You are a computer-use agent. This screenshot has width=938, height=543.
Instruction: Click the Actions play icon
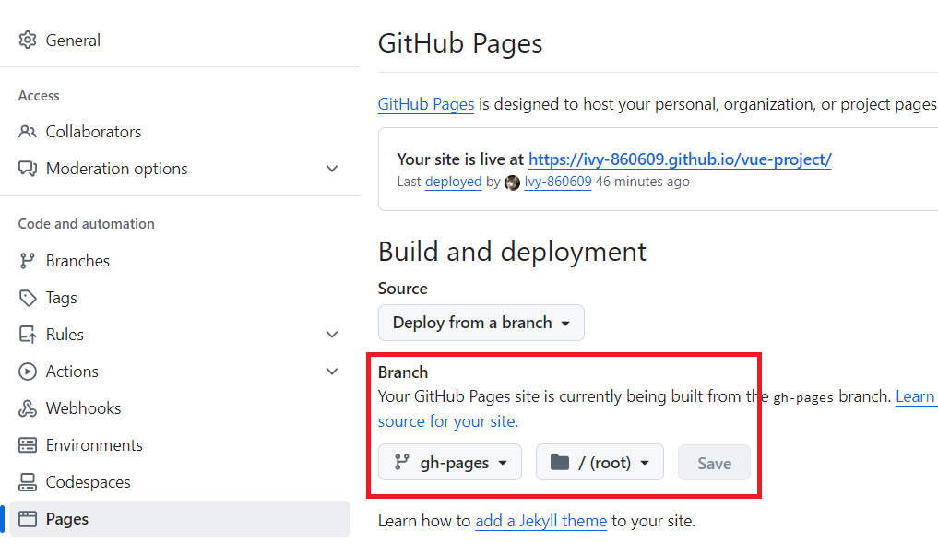(28, 372)
